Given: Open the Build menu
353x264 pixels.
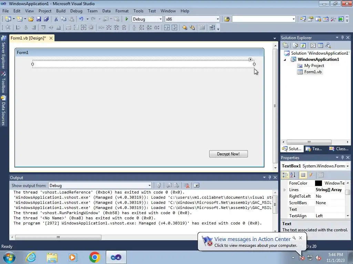Looking at the screenshot, I should 61,11.
